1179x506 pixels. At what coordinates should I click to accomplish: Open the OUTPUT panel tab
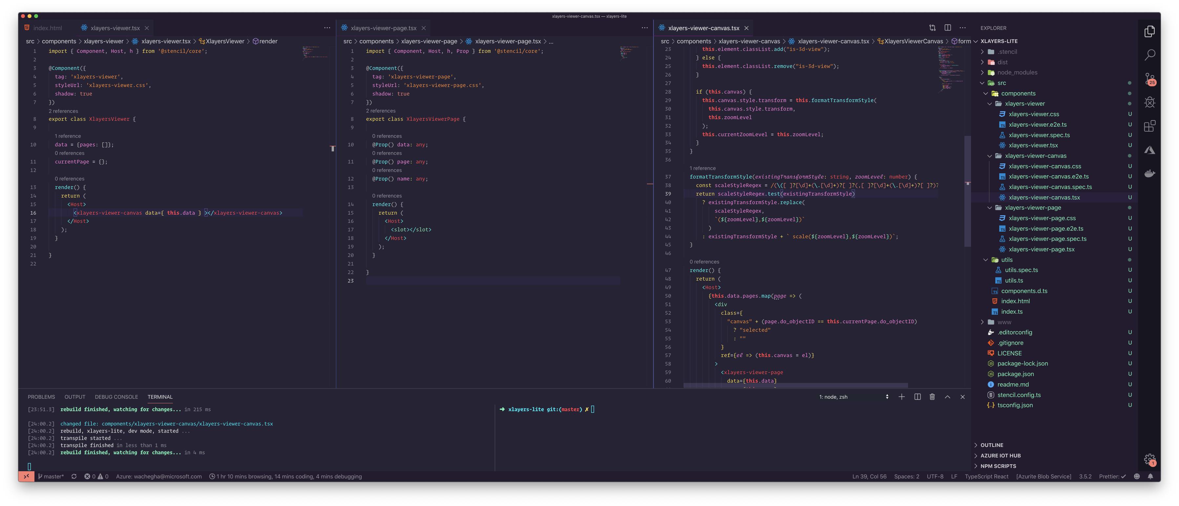click(74, 397)
